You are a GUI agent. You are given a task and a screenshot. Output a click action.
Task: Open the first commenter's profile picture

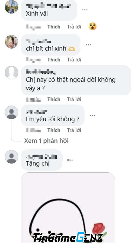pos(11,7)
